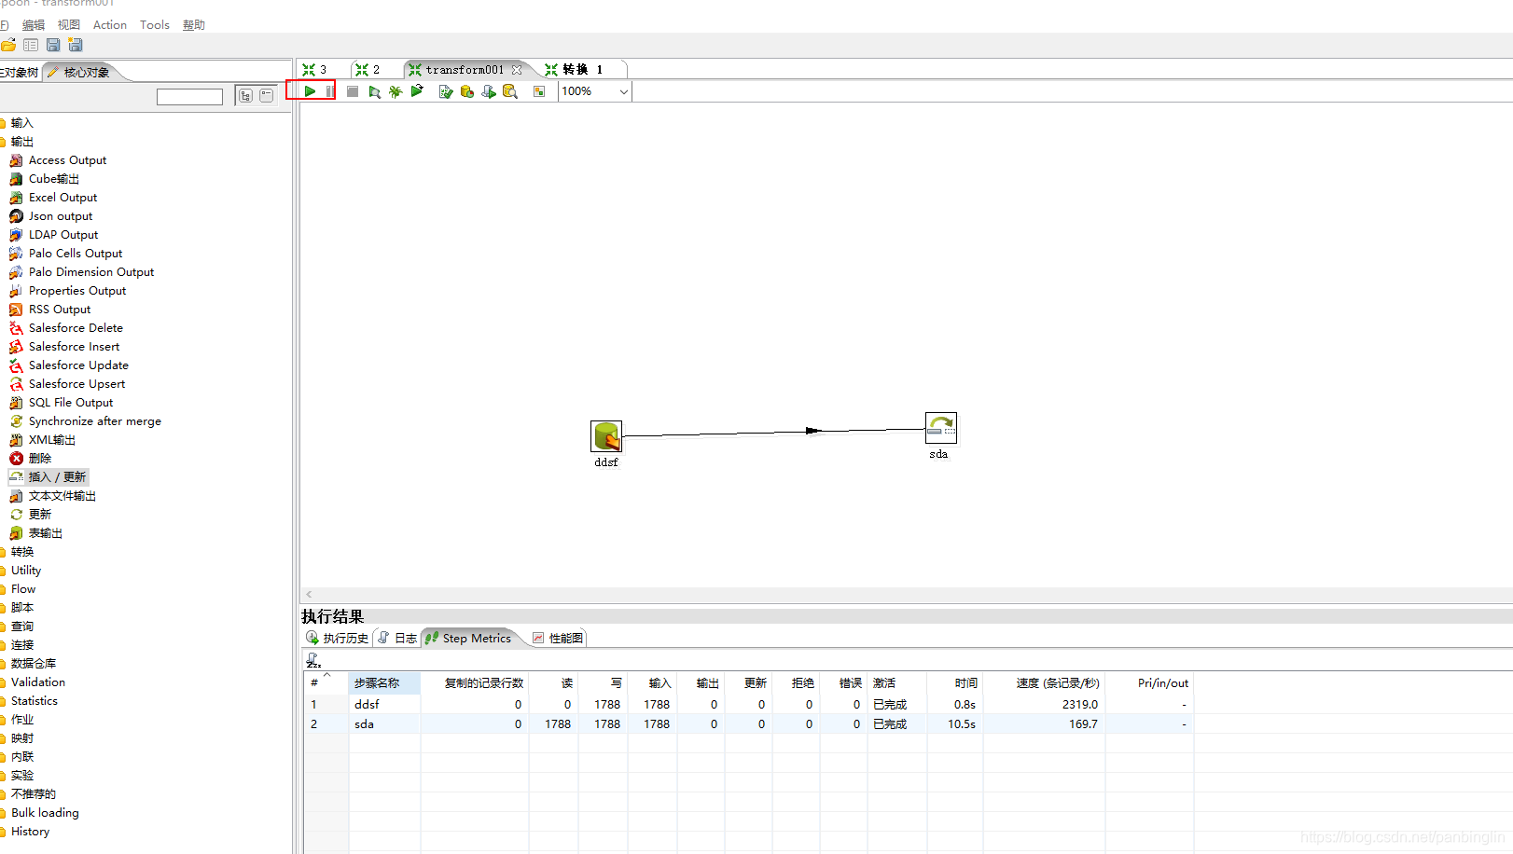The height and width of the screenshot is (854, 1513).
Task: Select Access Output step
Action: tap(67, 160)
